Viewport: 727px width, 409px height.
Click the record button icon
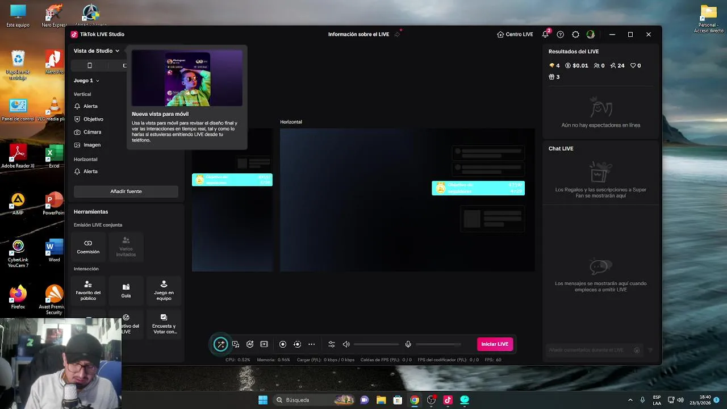coord(283,344)
